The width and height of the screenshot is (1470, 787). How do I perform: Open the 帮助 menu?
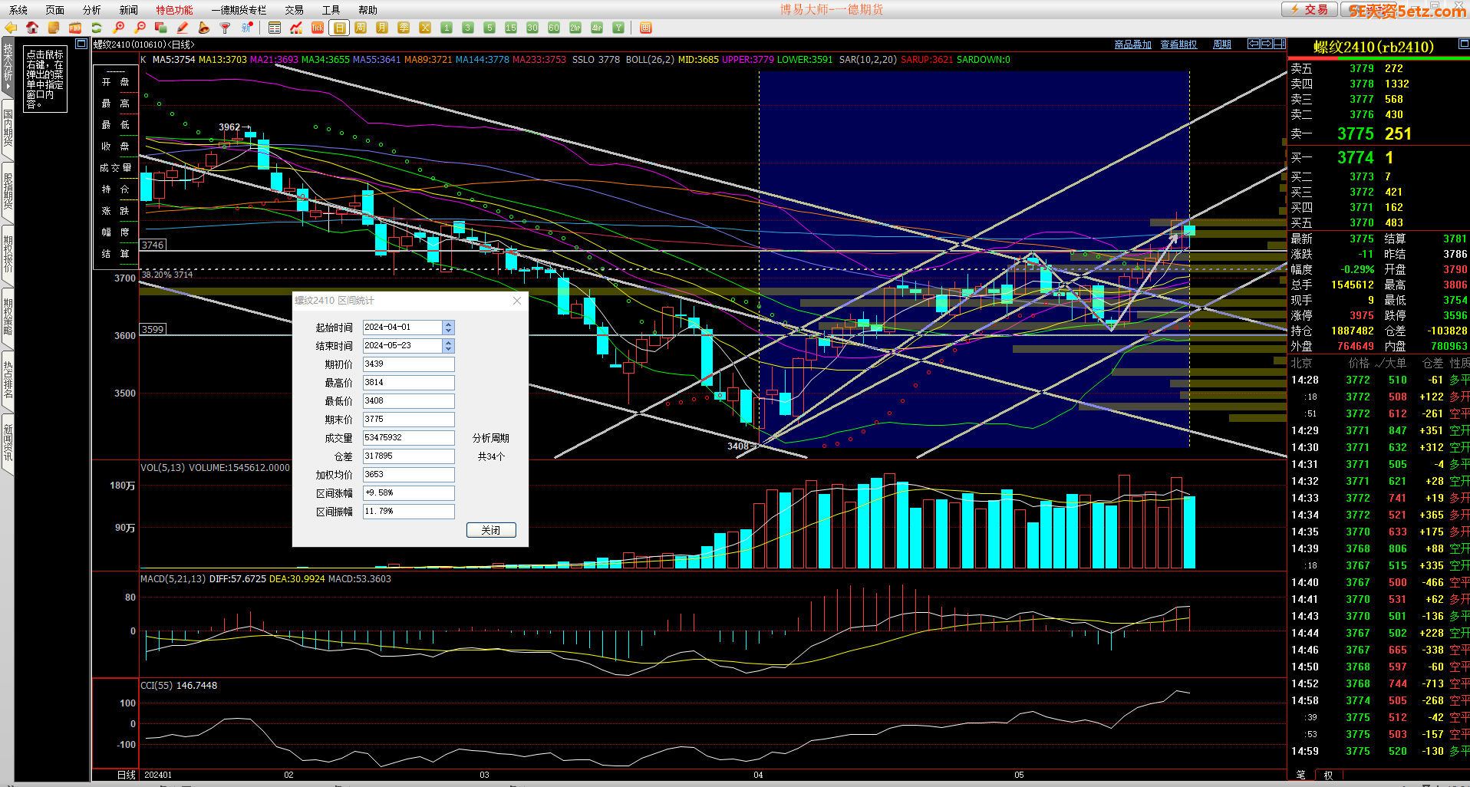click(x=368, y=10)
